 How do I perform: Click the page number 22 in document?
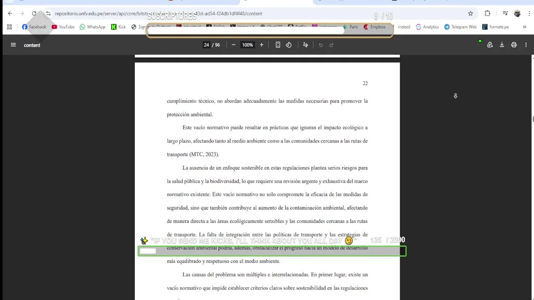(365, 83)
